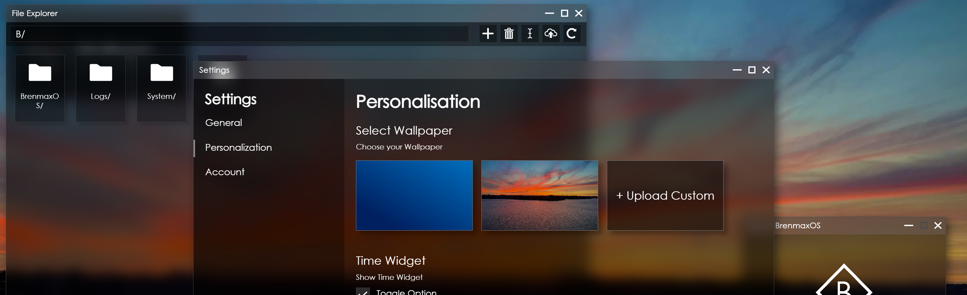This screenshot has height=295, width=967.
Task: Choose the solid blue wallpaper thumbnail
Action: 414,195
